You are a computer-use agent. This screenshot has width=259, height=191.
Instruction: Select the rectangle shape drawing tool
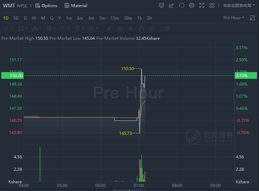pos(21,28)
